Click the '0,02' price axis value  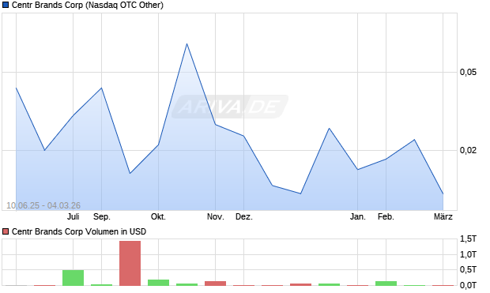click(468, 150)
